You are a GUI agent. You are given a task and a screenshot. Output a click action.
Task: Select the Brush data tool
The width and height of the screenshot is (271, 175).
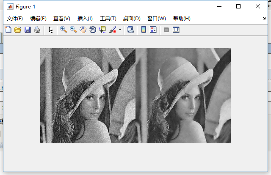coord(113,30)
